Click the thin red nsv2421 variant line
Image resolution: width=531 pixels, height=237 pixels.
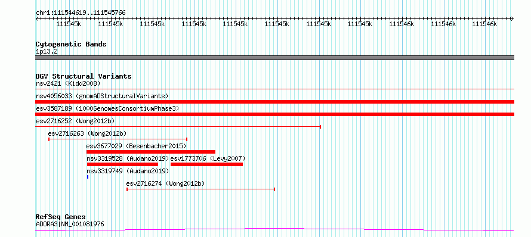(274, 89)
